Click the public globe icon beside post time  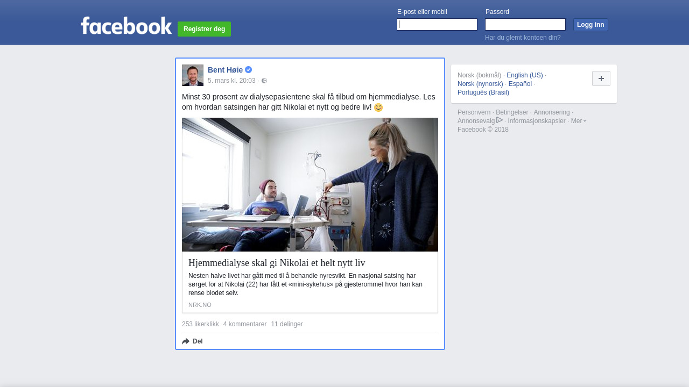pyautogui.click(x=264, y=81)
